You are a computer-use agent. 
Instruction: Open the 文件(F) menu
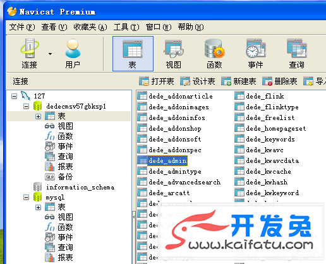[x=22, y=27]
